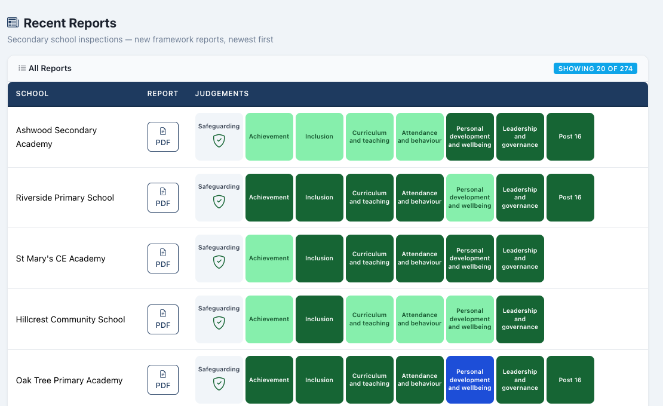663x406 pixels.
Task: Open Riverside Primary School PDF report
Action: pos(163,198)
